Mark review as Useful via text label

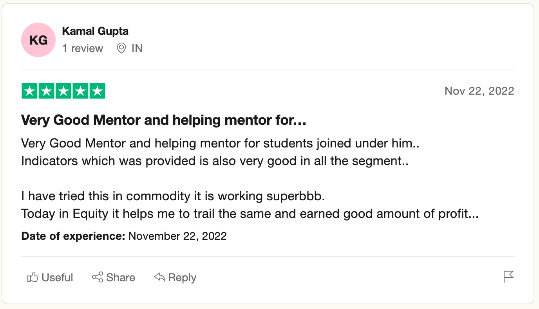click(x=57, y=278)
